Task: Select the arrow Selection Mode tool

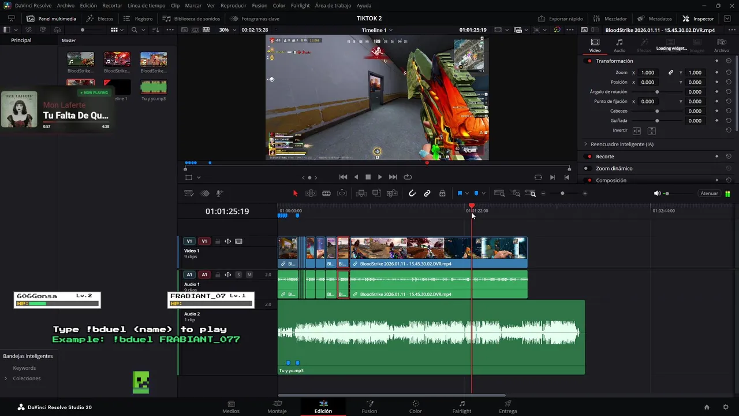Action: click(295, 194)
